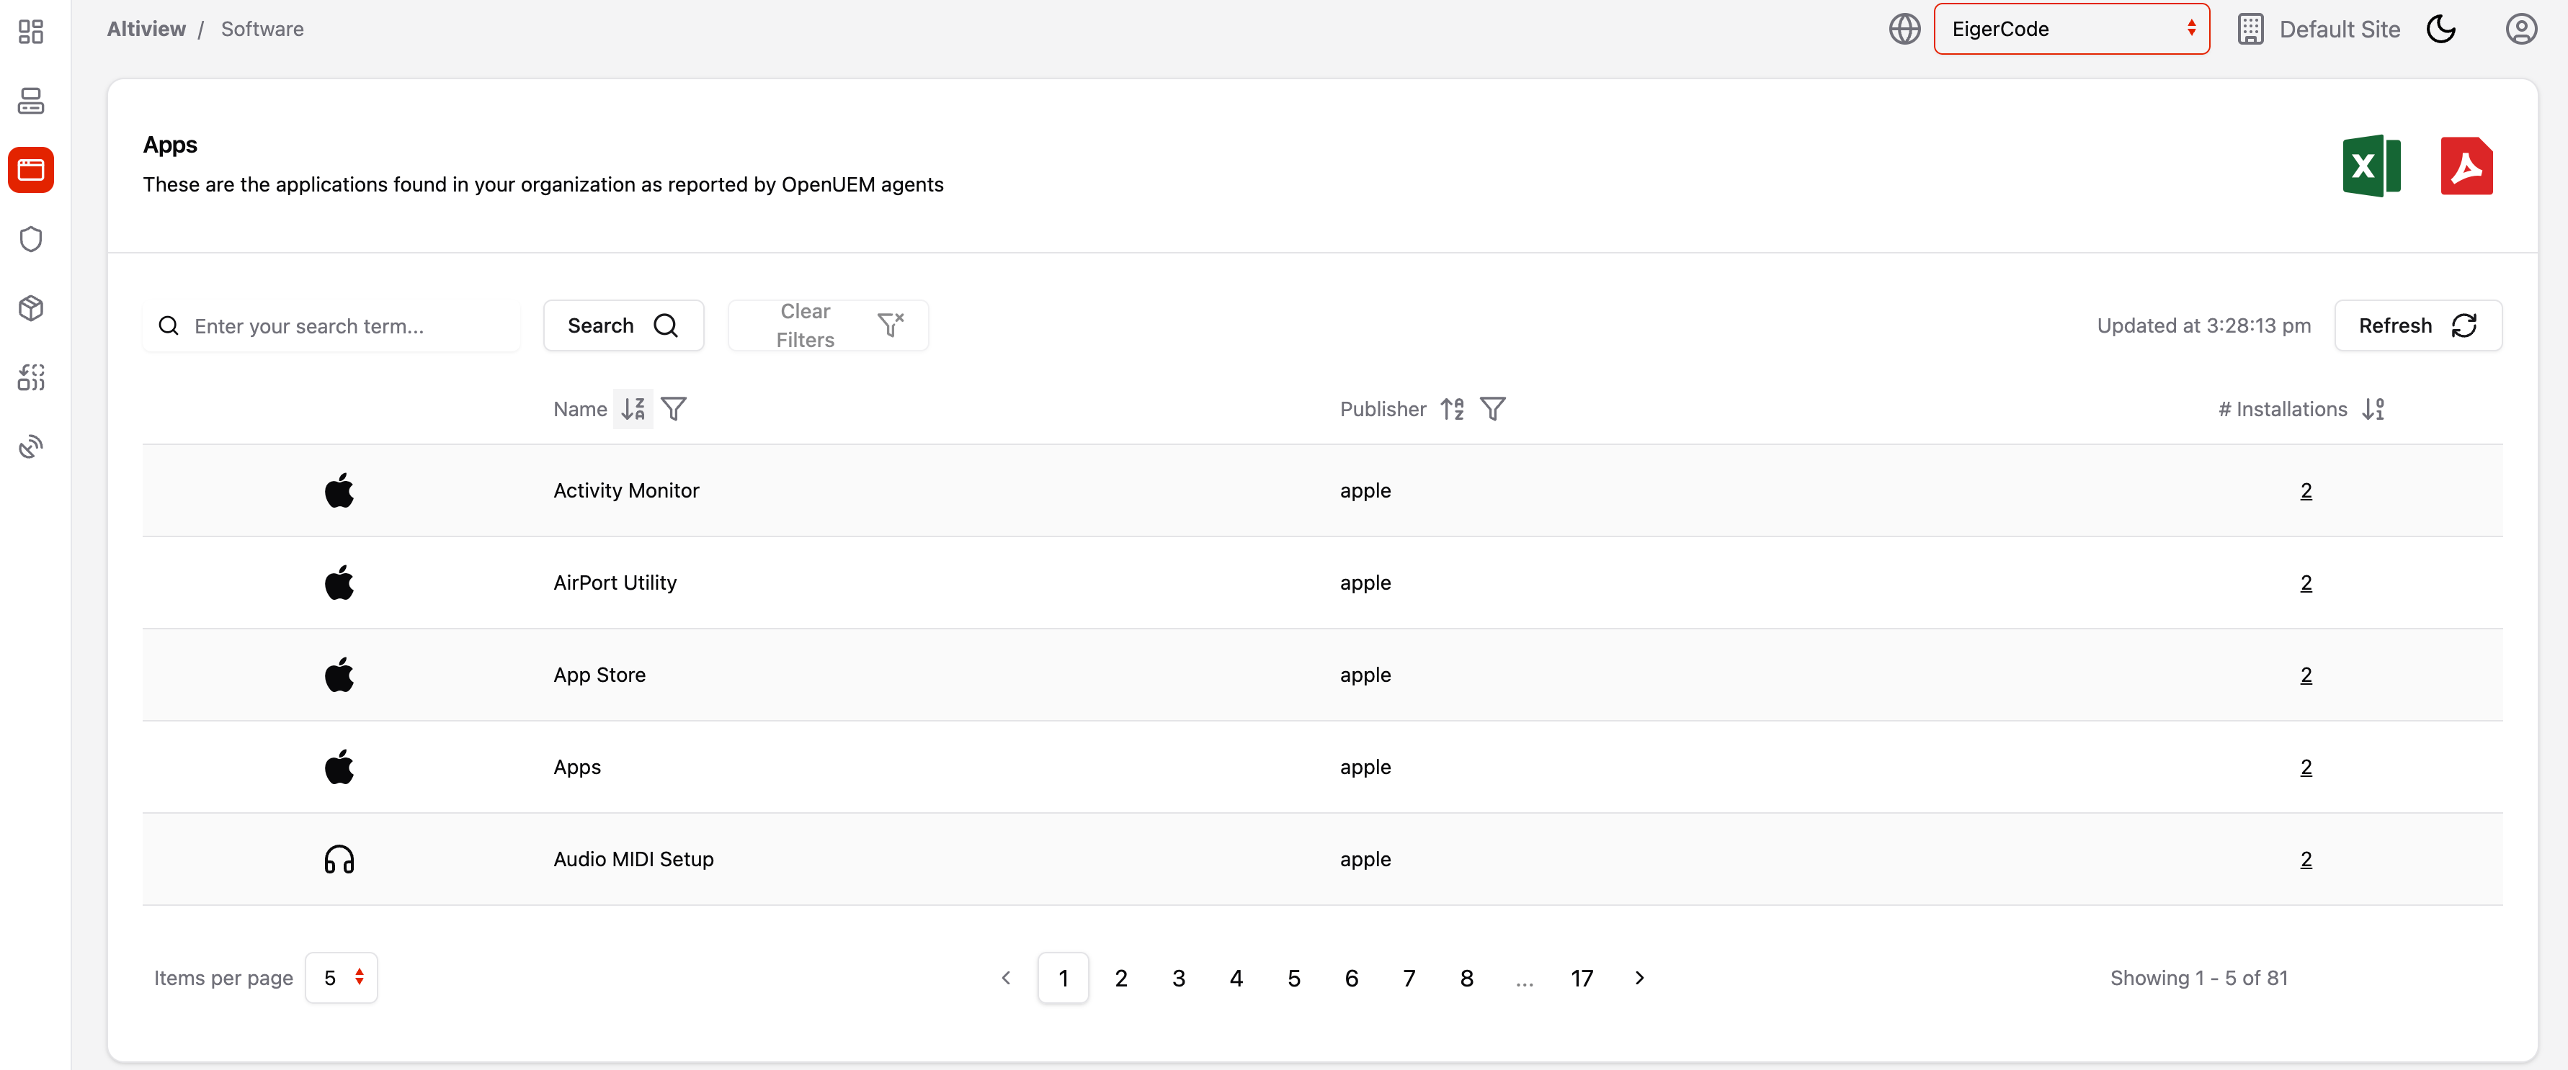
Task: Open the package deploy cube icon
Action: pyautogui.click(x=31, y=308)
